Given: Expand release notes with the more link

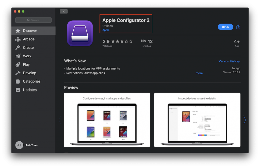Looking at the screenshot, I should [x=199, y=73].
